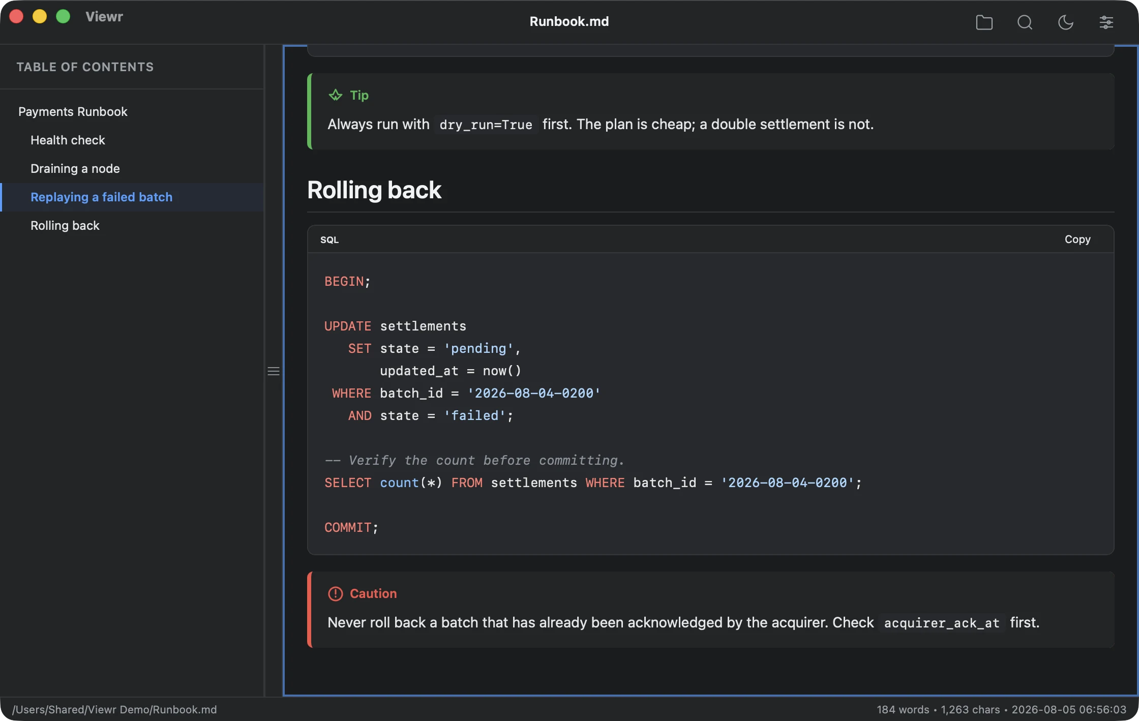Click the updated_at = now() line
Viewport: 1139px width, 721px height.
pos(451,371)
